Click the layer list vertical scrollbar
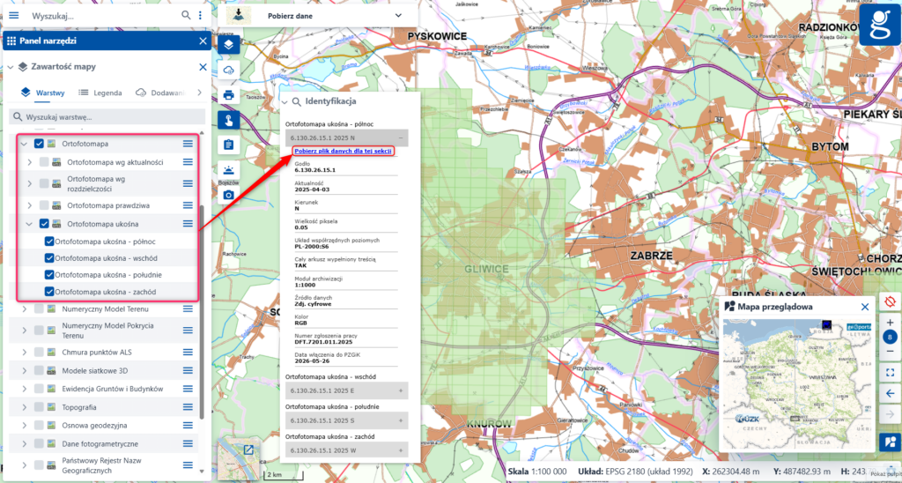The width and height of the screenshot is (902, 483). (x=202, y=312)
